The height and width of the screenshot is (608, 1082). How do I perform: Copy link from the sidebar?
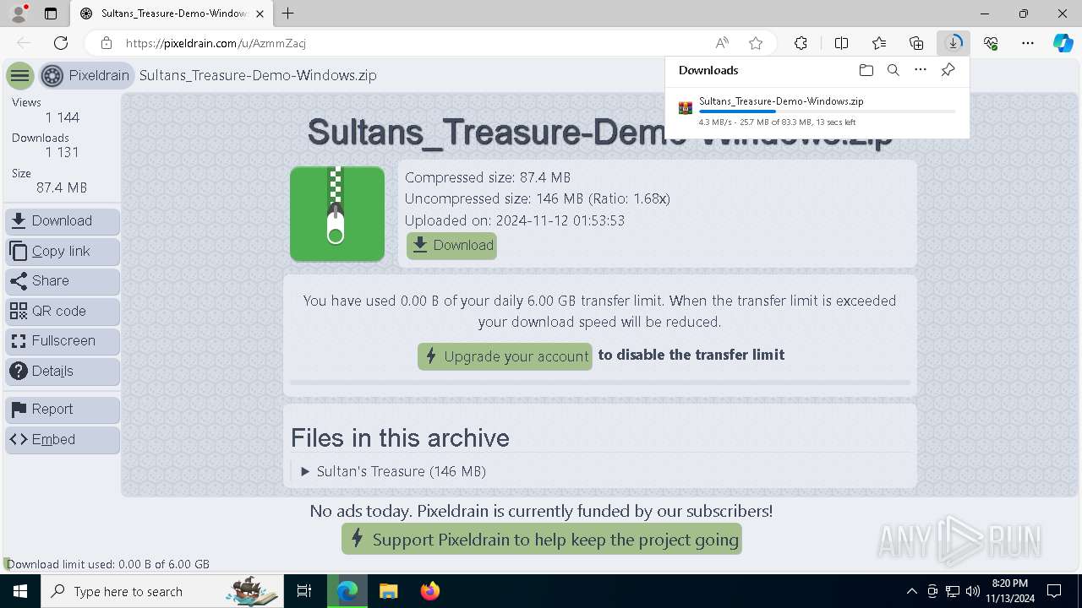[63, 252]
